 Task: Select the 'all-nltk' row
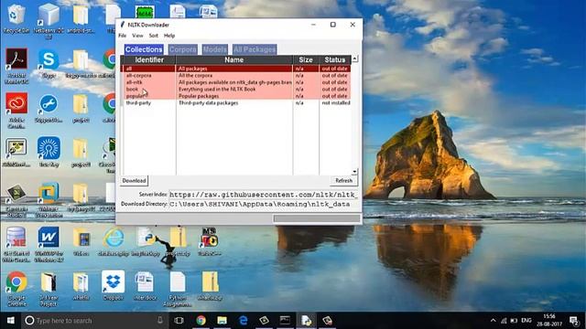(x=237, y=82)
